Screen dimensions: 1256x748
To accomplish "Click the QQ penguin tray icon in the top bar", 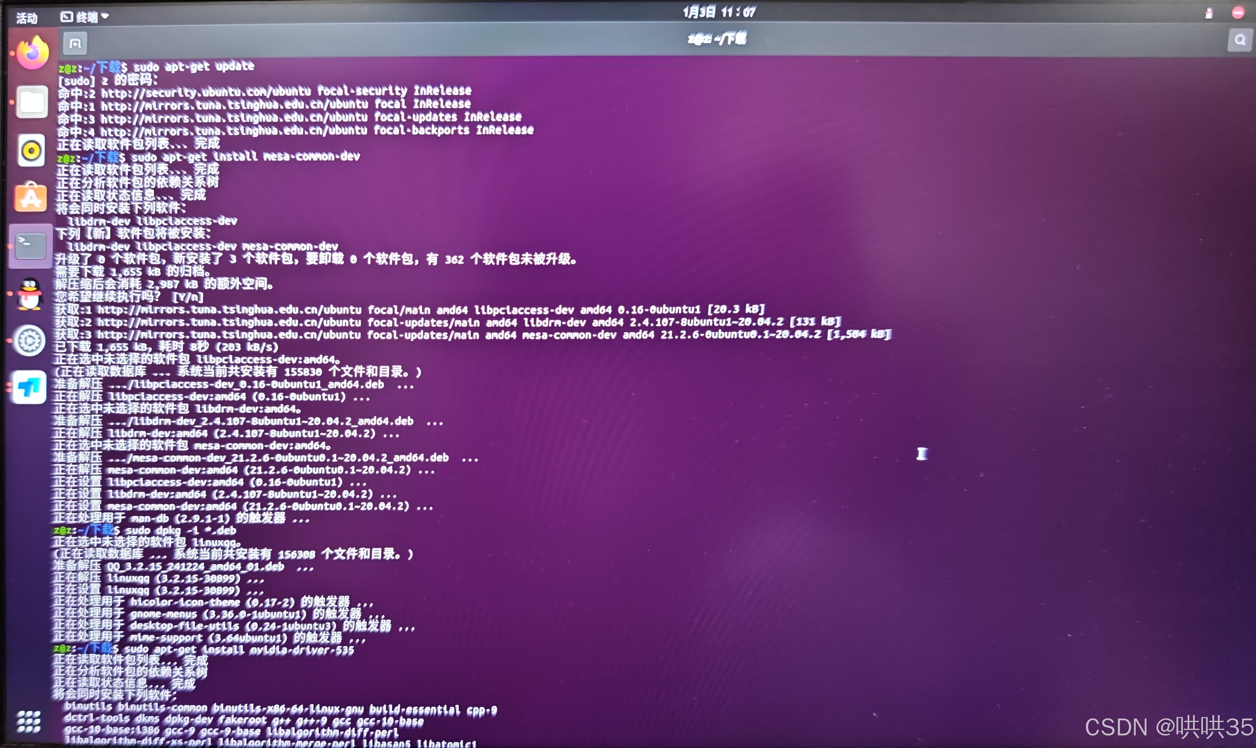I will click(x=1209, y=14).
